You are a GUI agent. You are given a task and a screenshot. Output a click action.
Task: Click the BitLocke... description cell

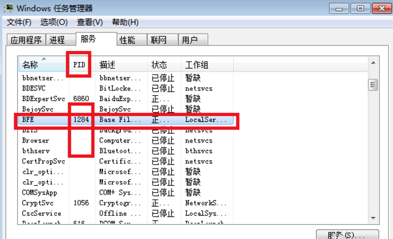tap(120, 88)
